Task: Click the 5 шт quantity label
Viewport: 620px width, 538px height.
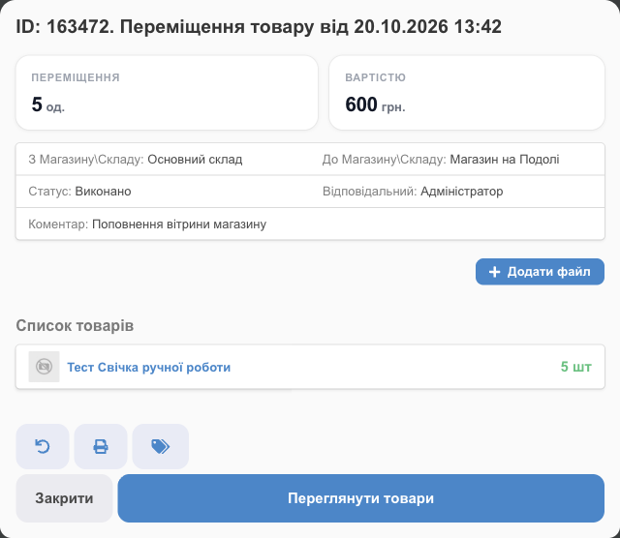Action: 575,367
